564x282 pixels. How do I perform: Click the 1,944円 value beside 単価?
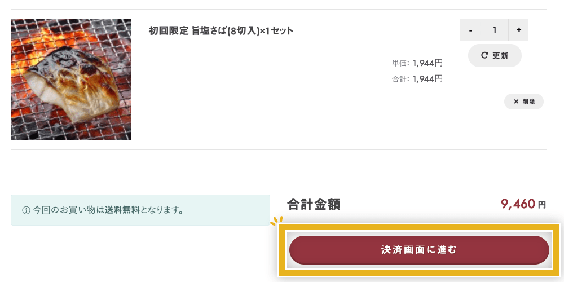428,63
